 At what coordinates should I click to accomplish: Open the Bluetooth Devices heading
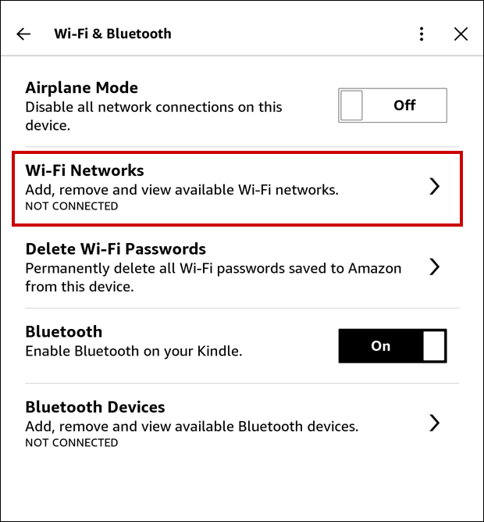coord(95,407)
